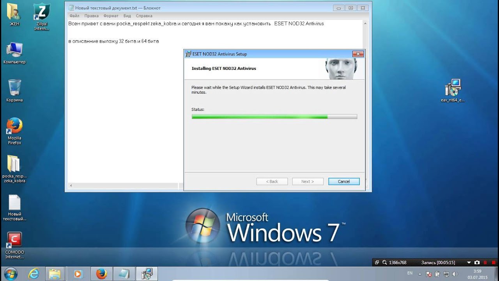Viewport: 499px width, 281px height.
Task: Click the Show desktop strip on the taskbar
Action: click(496, 274)
